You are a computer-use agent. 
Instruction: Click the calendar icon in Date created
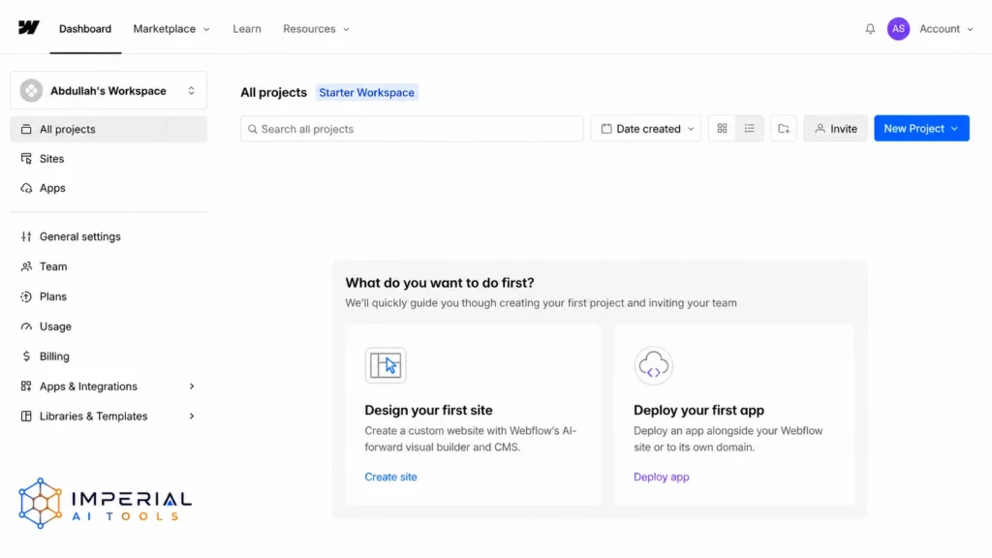[606, 129]
